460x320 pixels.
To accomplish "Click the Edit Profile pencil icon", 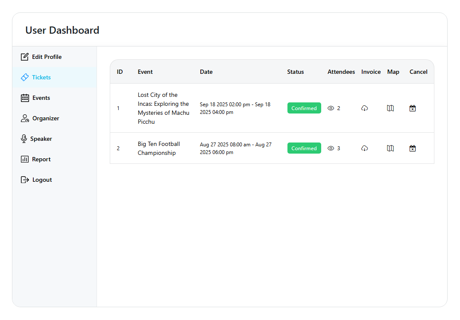I will coord(24,56).
